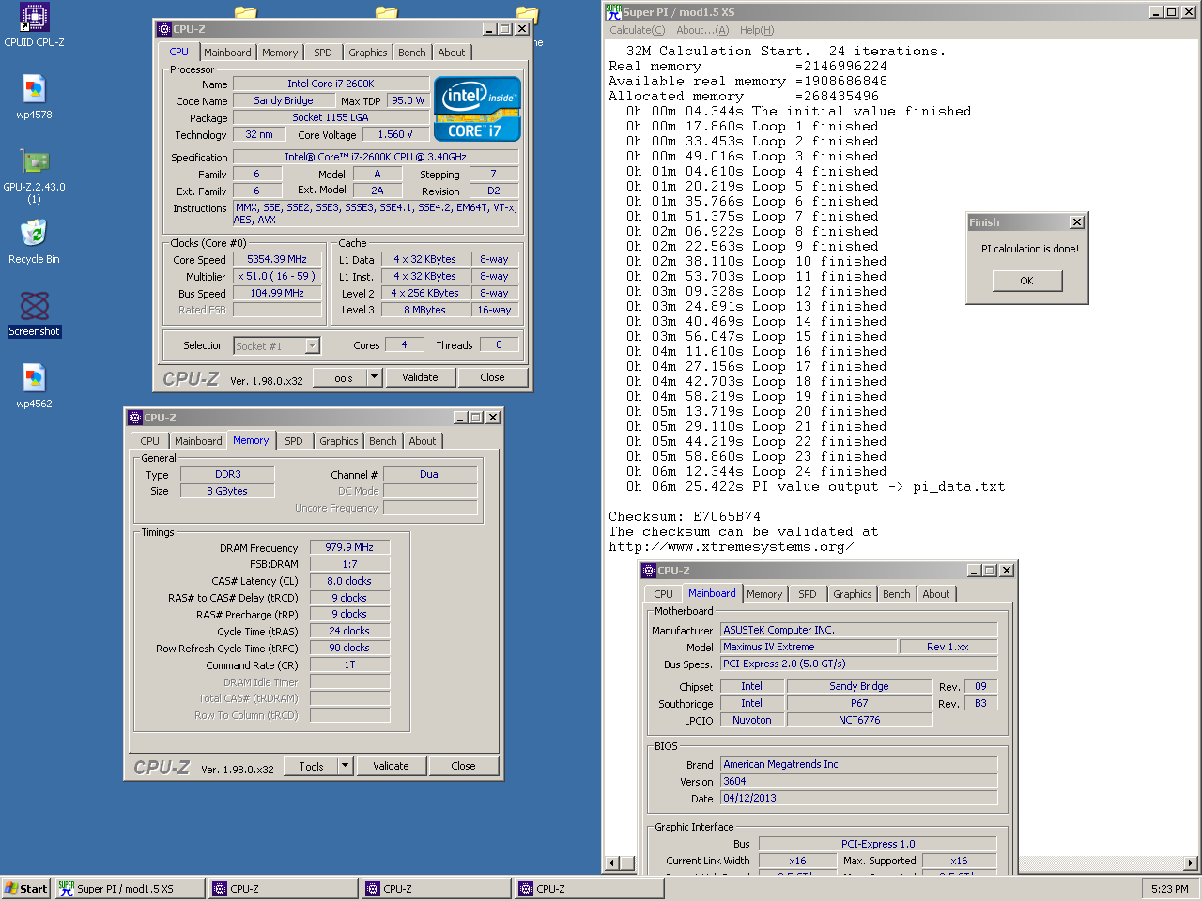Click the Checksum E7065B74 line
This screenshot has height=901, width=1202.
pyautogui.click(x=685, y=516)
